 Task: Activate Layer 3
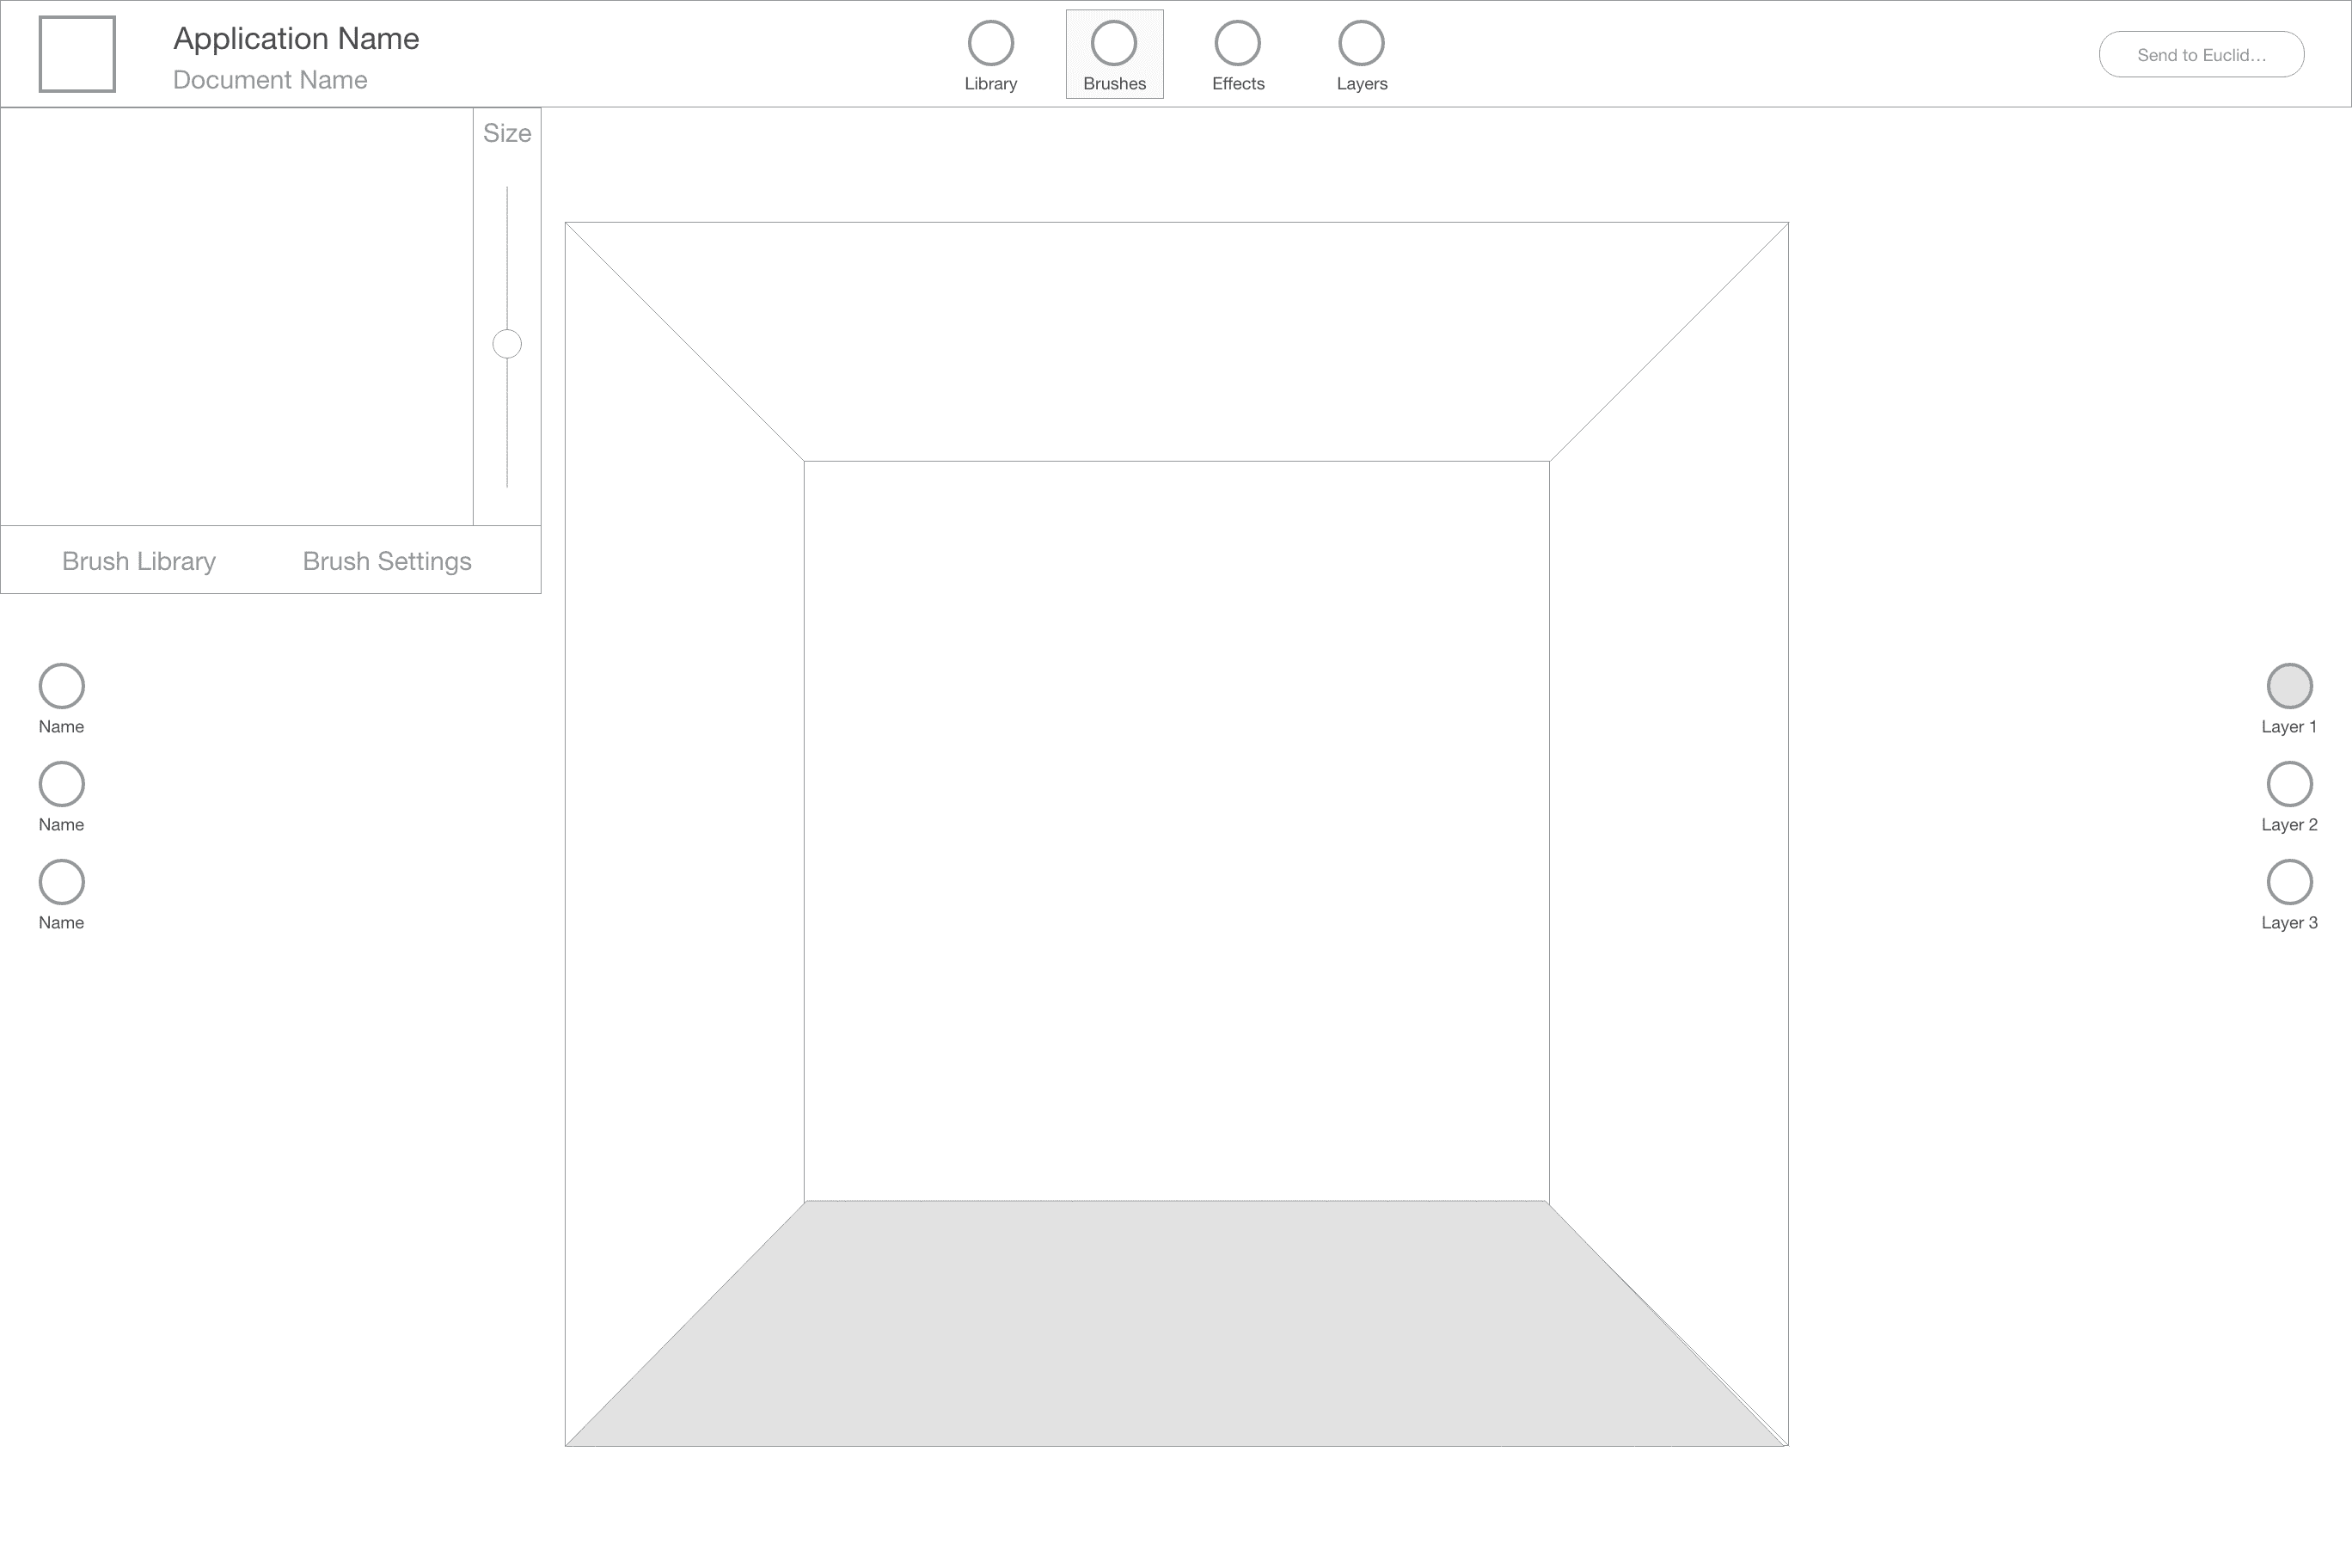[x=2290, y=881]
